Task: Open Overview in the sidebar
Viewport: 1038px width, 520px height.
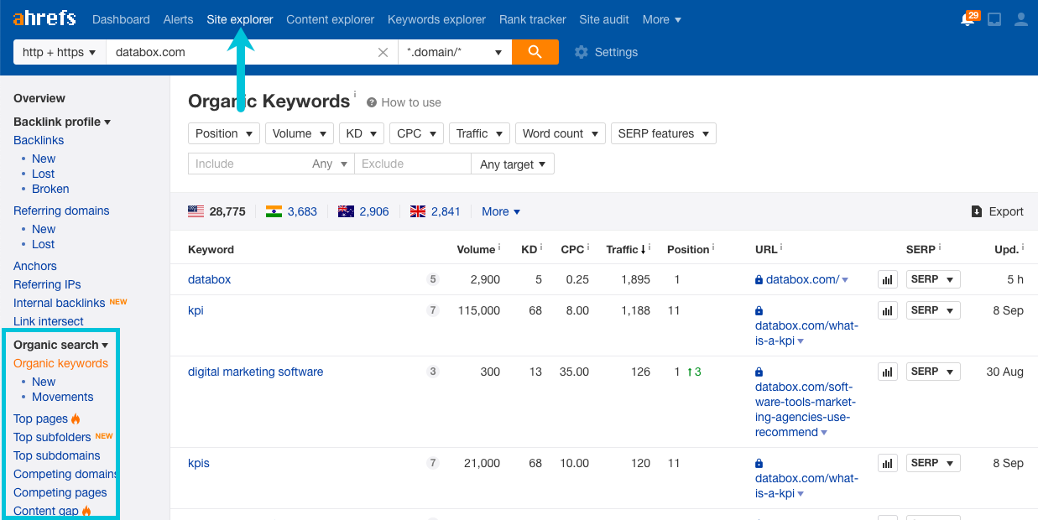Action: (x=39, y=98)
